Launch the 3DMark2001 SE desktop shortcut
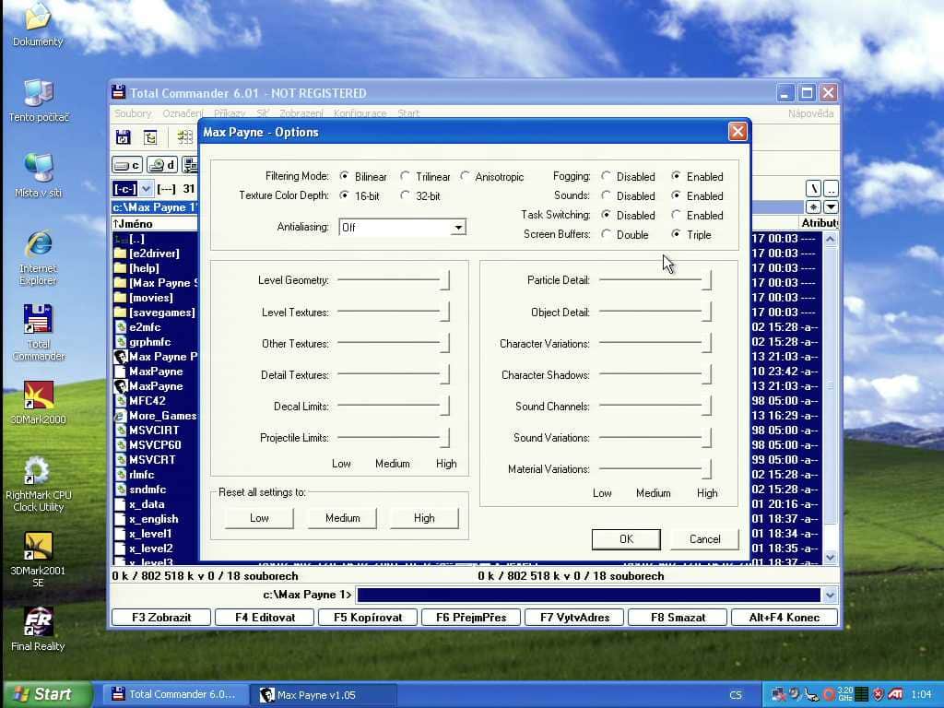The image size is (944, 708). (38, 560)
